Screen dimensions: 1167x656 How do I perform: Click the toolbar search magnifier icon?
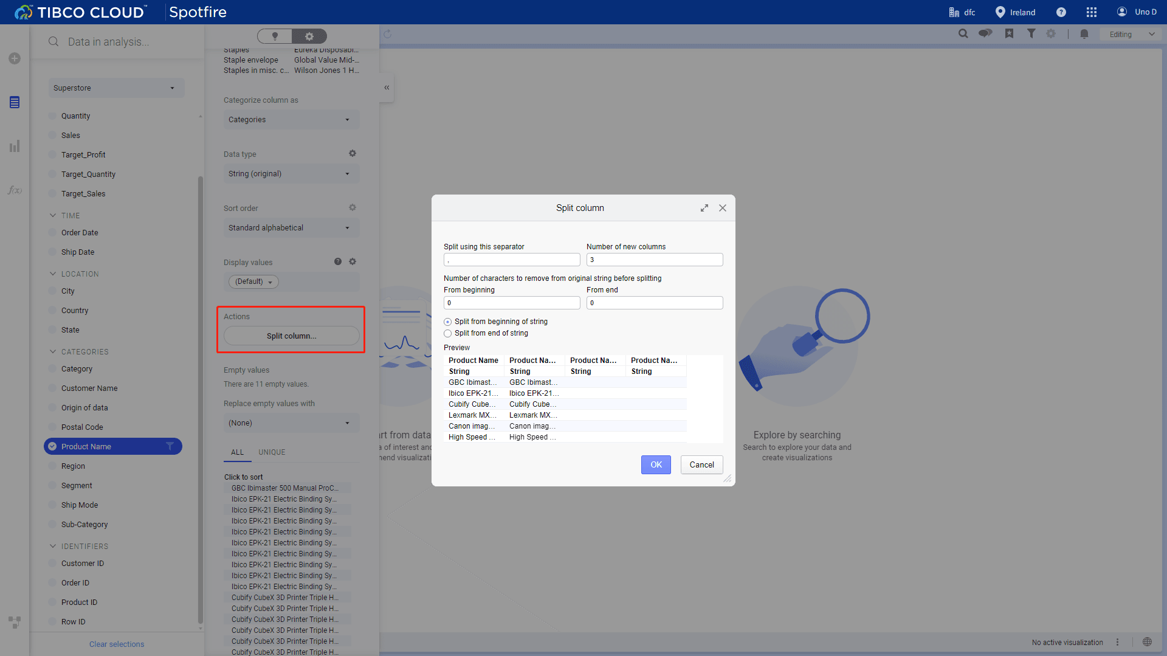[x=963, y=34]
